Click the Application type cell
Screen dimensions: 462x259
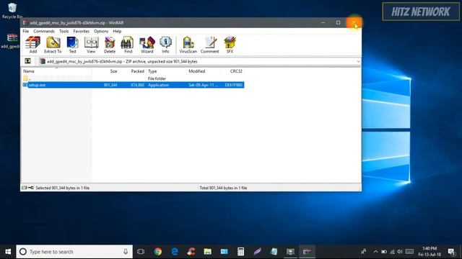tap(159, 85)
